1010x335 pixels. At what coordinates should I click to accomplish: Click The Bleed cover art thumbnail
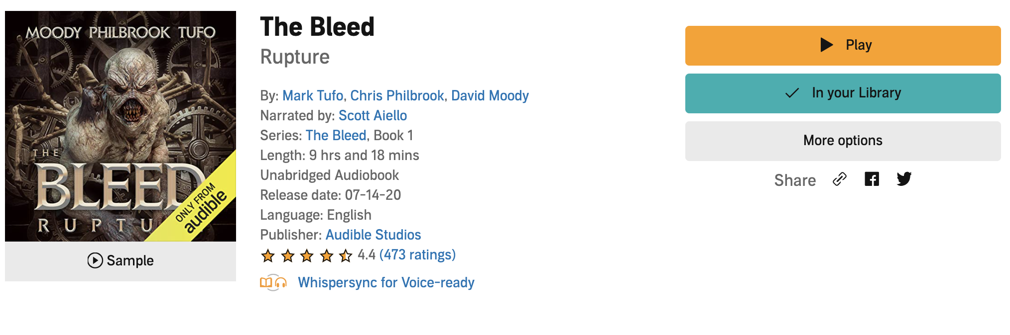pyautogui.click(x=121, y=126)
